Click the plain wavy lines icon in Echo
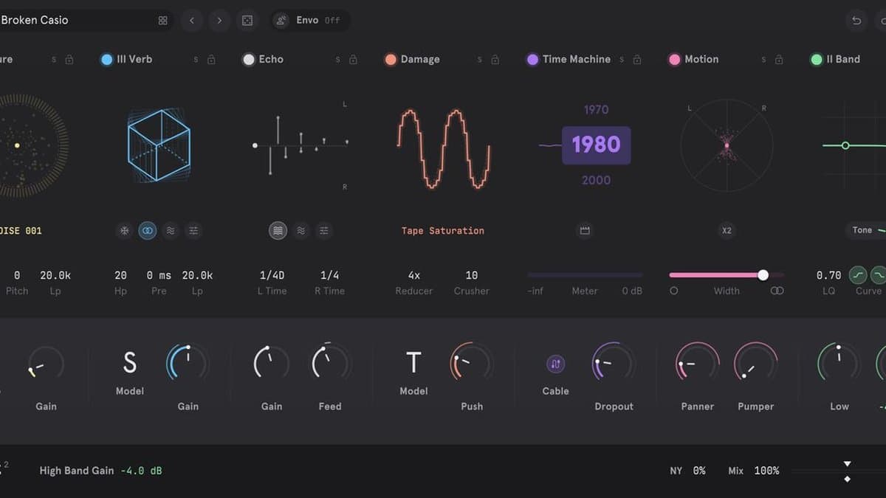 coord(301,231)
